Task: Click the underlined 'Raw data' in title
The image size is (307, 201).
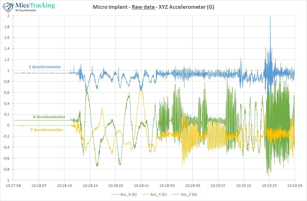Action: 143,7
